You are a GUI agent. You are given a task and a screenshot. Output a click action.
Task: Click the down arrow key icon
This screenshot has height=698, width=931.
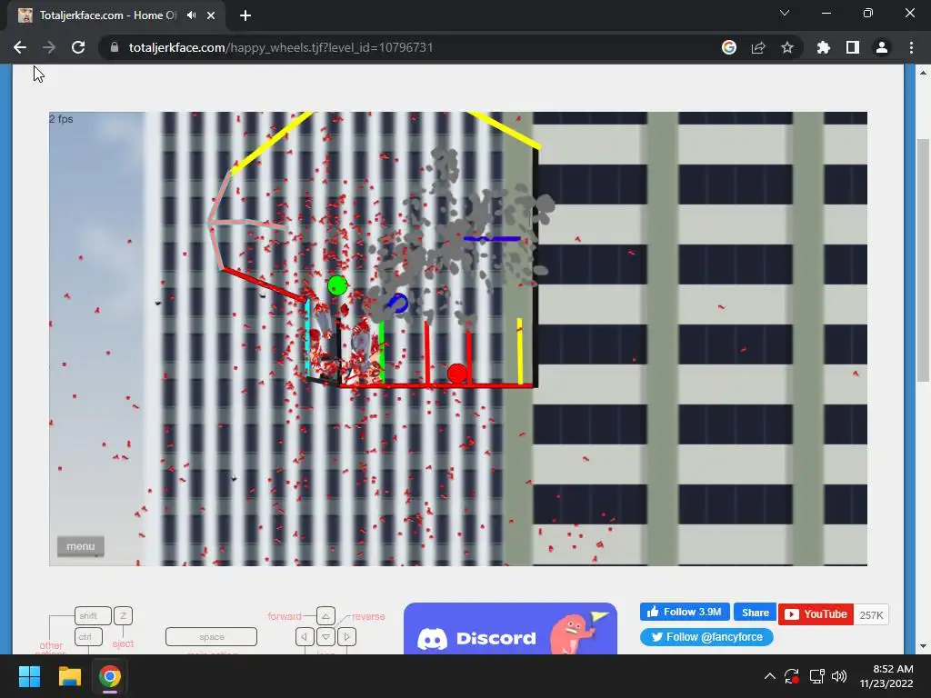click(x=326, y=637)
